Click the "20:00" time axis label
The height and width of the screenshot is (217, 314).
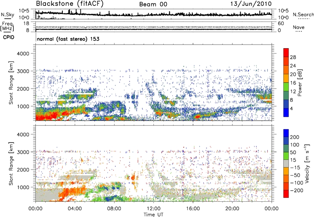click(x=232, y=209)
